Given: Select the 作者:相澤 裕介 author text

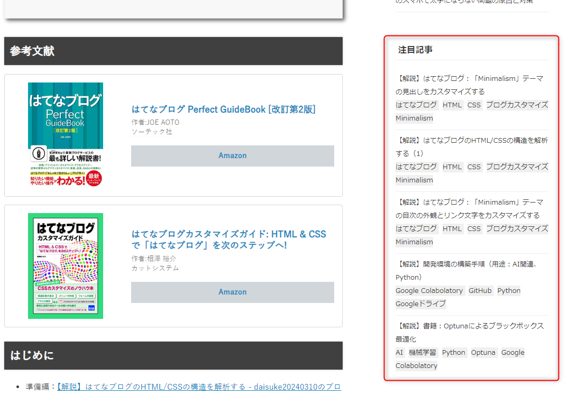Looking at the screenshot, I should click(154, 259).
